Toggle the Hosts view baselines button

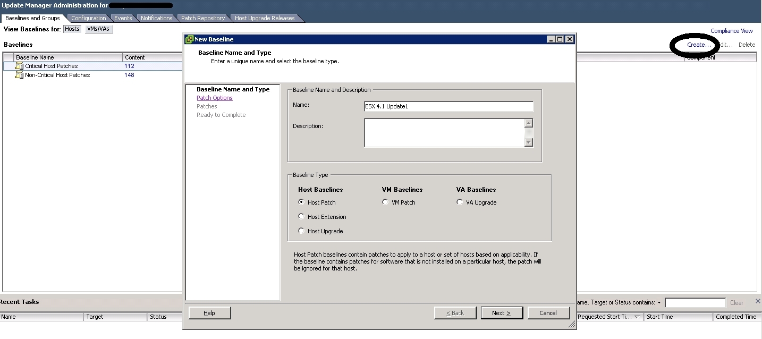(x=72, y=29)
